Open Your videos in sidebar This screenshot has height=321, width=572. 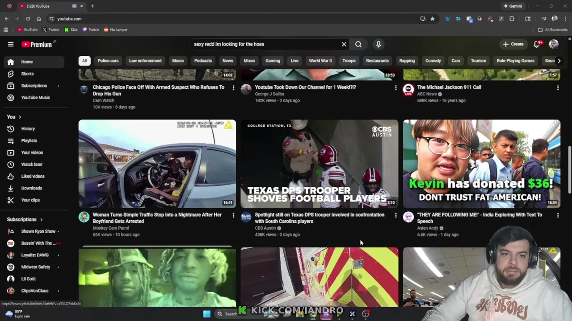point(35,152)
